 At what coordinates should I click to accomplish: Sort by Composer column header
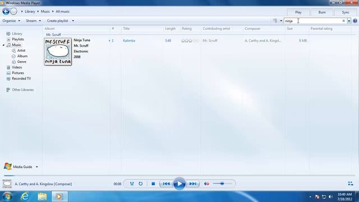click(252, 29)
